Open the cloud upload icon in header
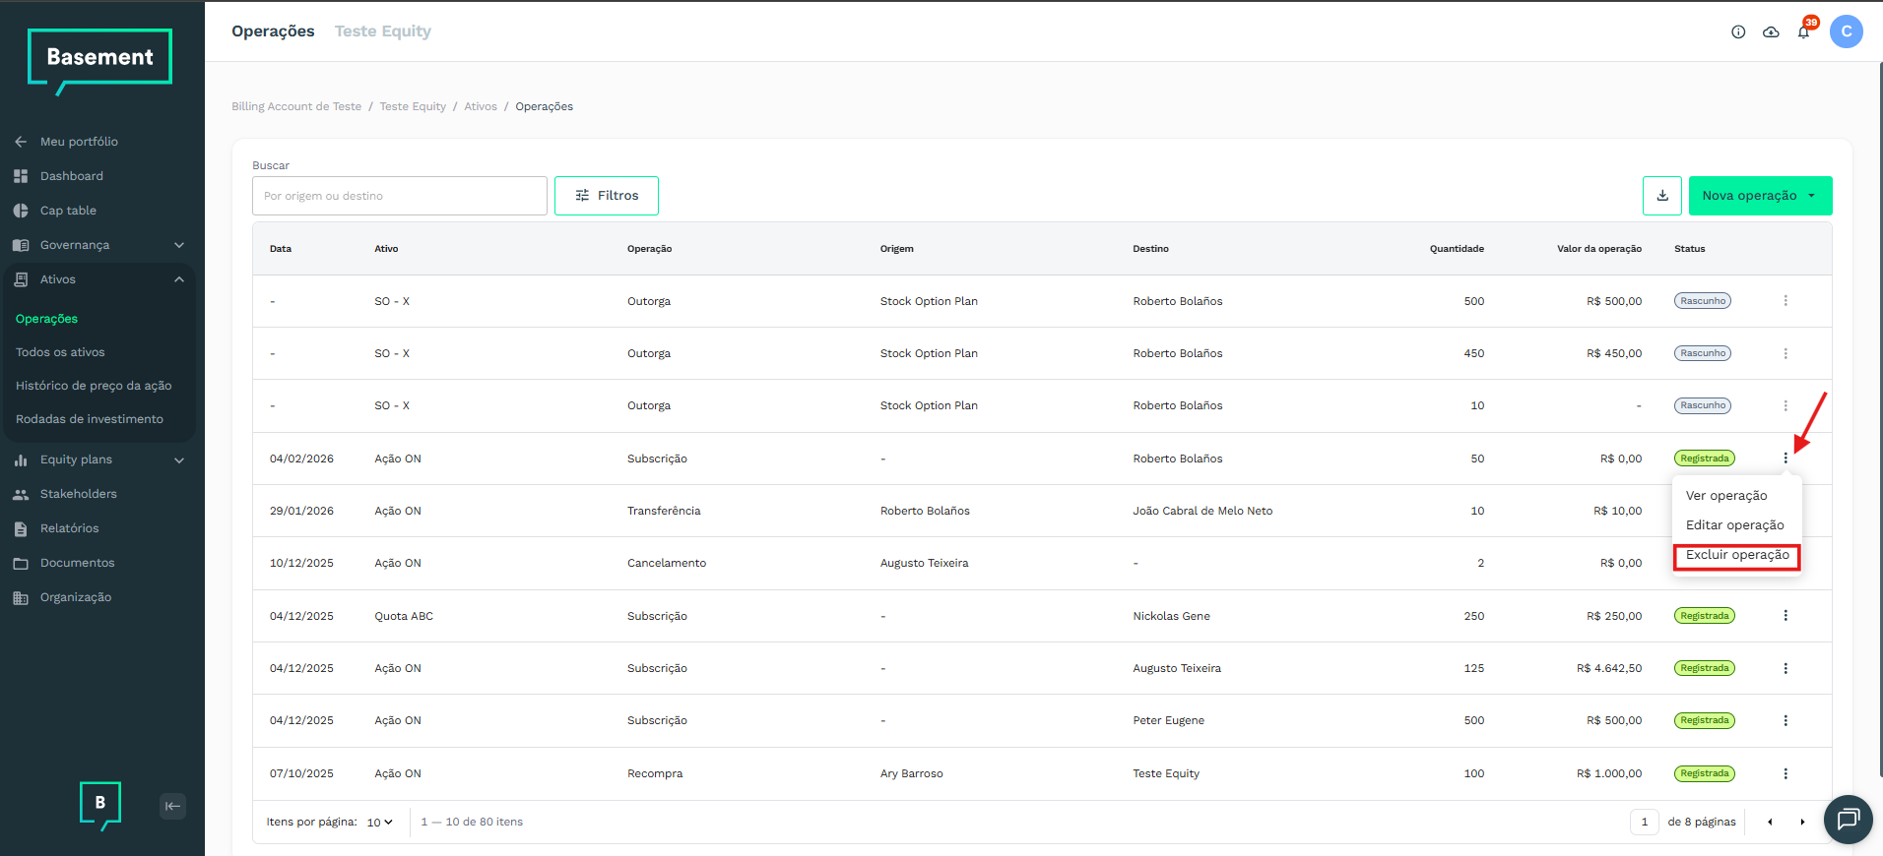This screenshot has width=1883, height=856. (x=1771, y=31)
